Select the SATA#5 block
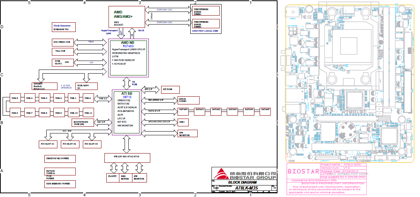 [x=265, y=111]
